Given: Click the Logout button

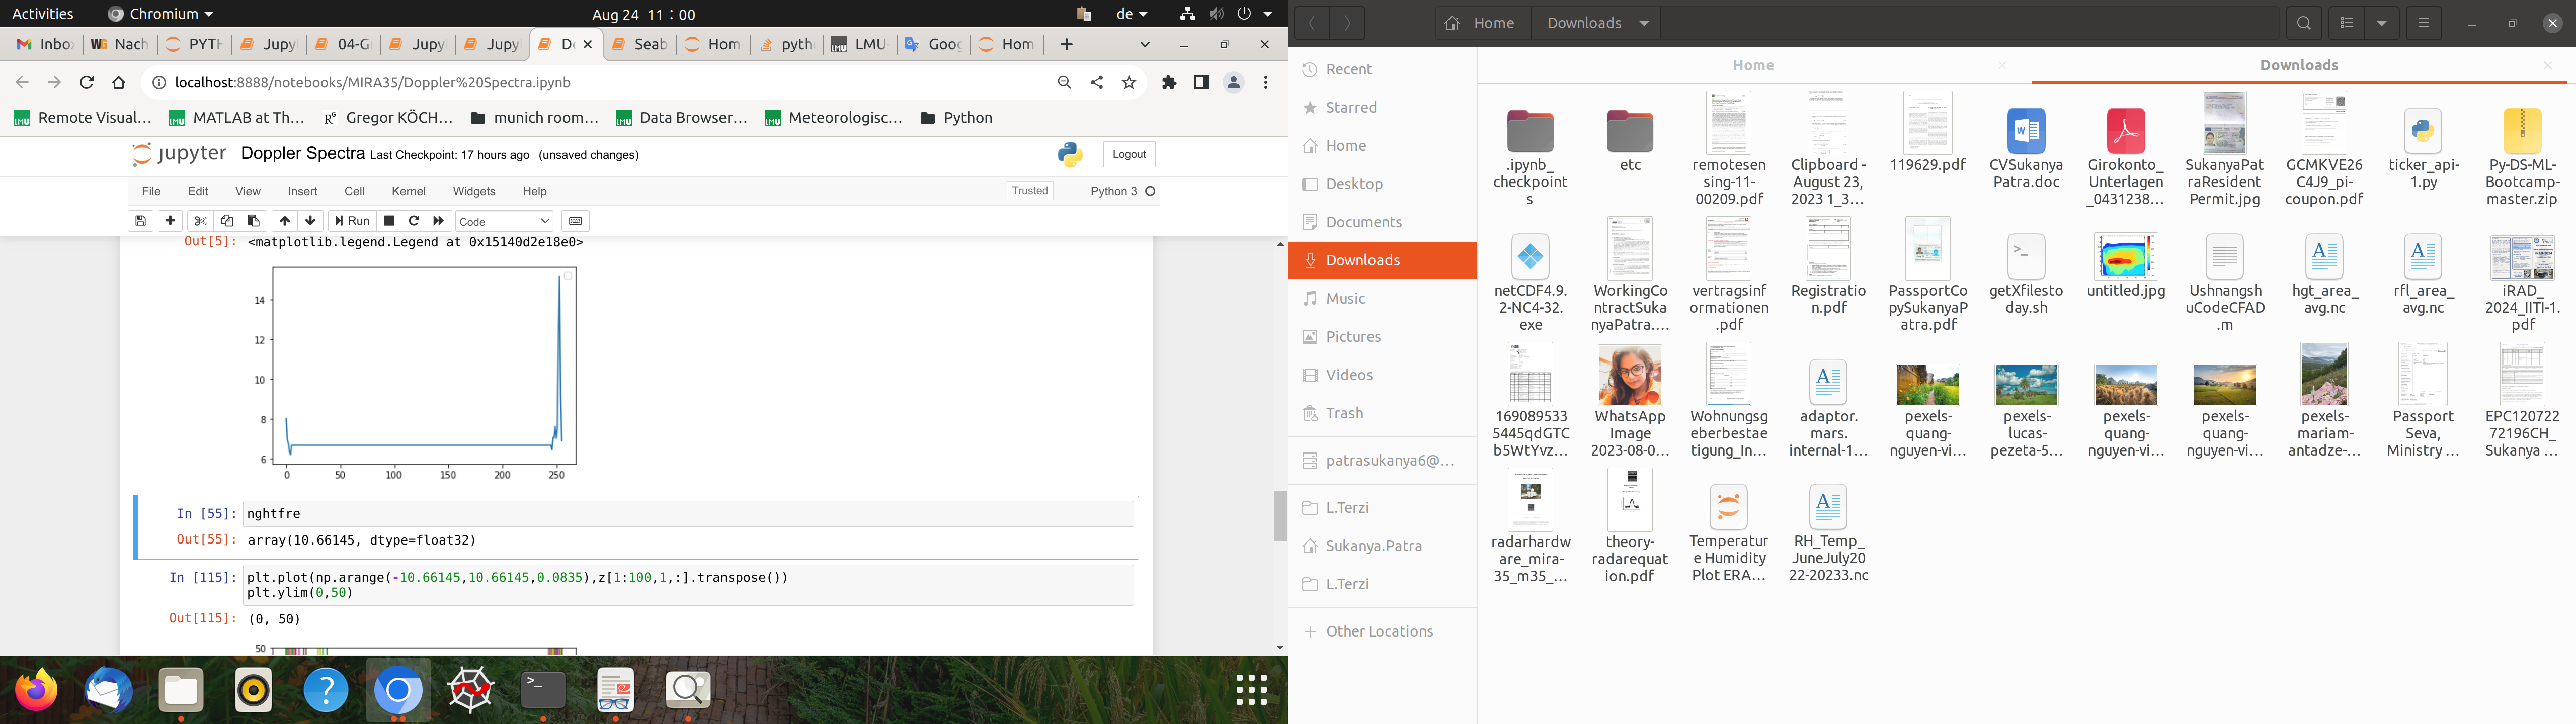Looking at the screenshot, I should (x=1129, y=154).
